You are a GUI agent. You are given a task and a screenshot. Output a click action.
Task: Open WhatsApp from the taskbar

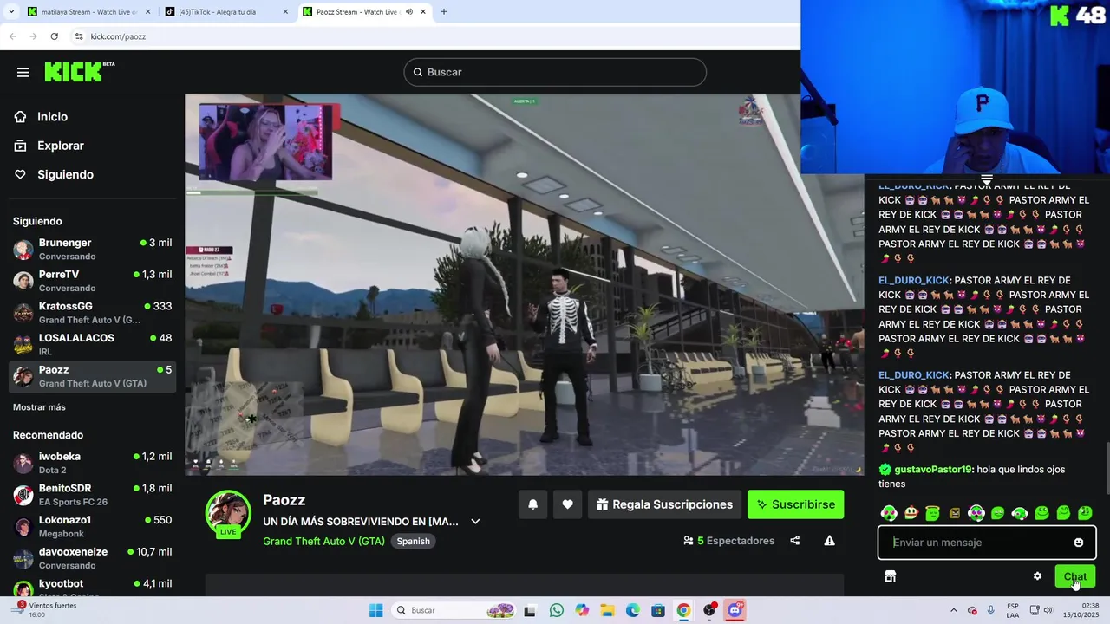(557, 610)
